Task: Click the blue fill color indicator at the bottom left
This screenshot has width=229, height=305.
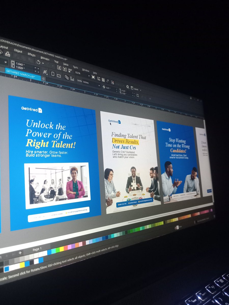Action: tap(7, 269)
